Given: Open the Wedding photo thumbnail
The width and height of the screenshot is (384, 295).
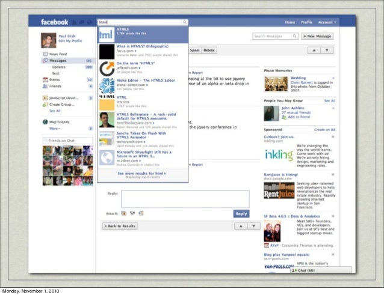Looking at the screenshot, I should pyautogui.click(x=276, y=84).
